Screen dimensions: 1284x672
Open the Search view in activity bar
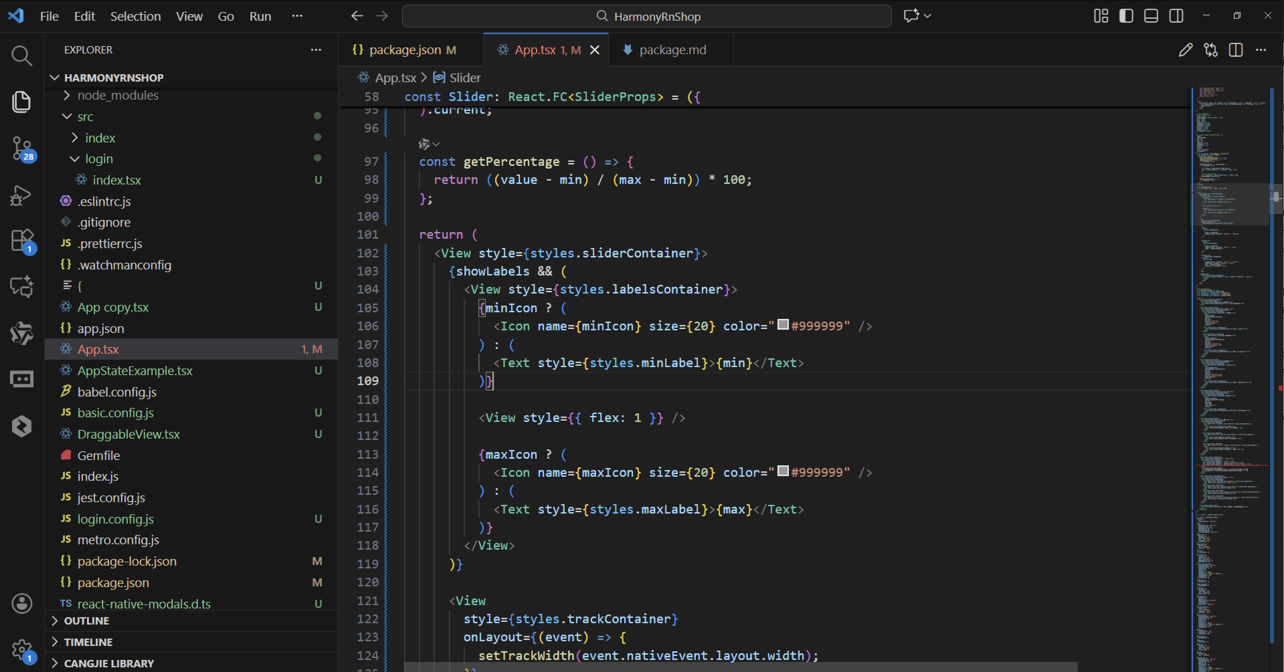click(21, 55)
